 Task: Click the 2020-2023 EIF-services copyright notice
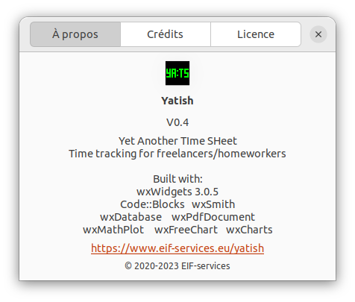(x=177, y=266)
